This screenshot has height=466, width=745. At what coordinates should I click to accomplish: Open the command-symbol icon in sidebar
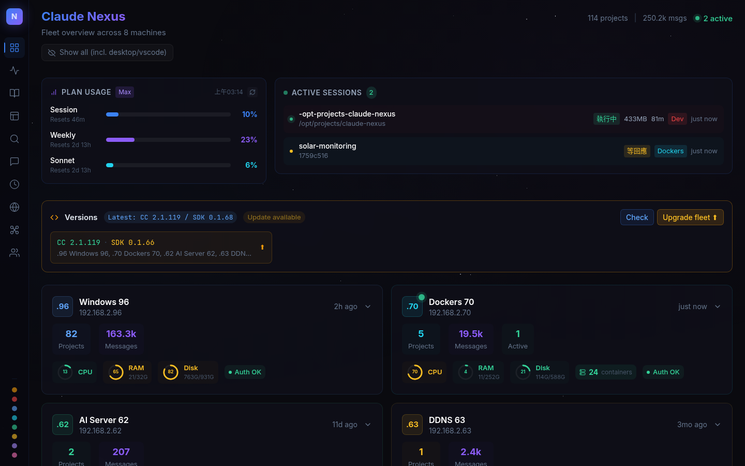(14, 230)
